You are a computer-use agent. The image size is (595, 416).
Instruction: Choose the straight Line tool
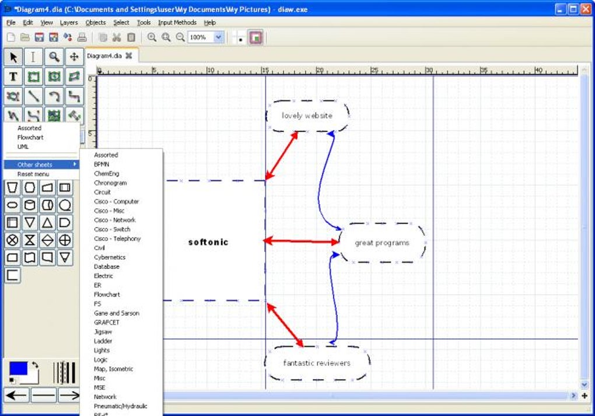tap(33, 96)
